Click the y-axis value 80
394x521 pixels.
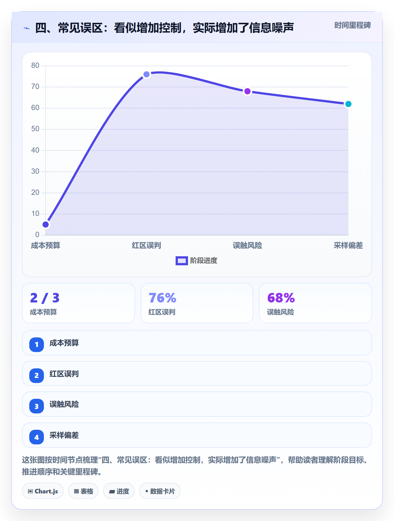click(35, 65)
